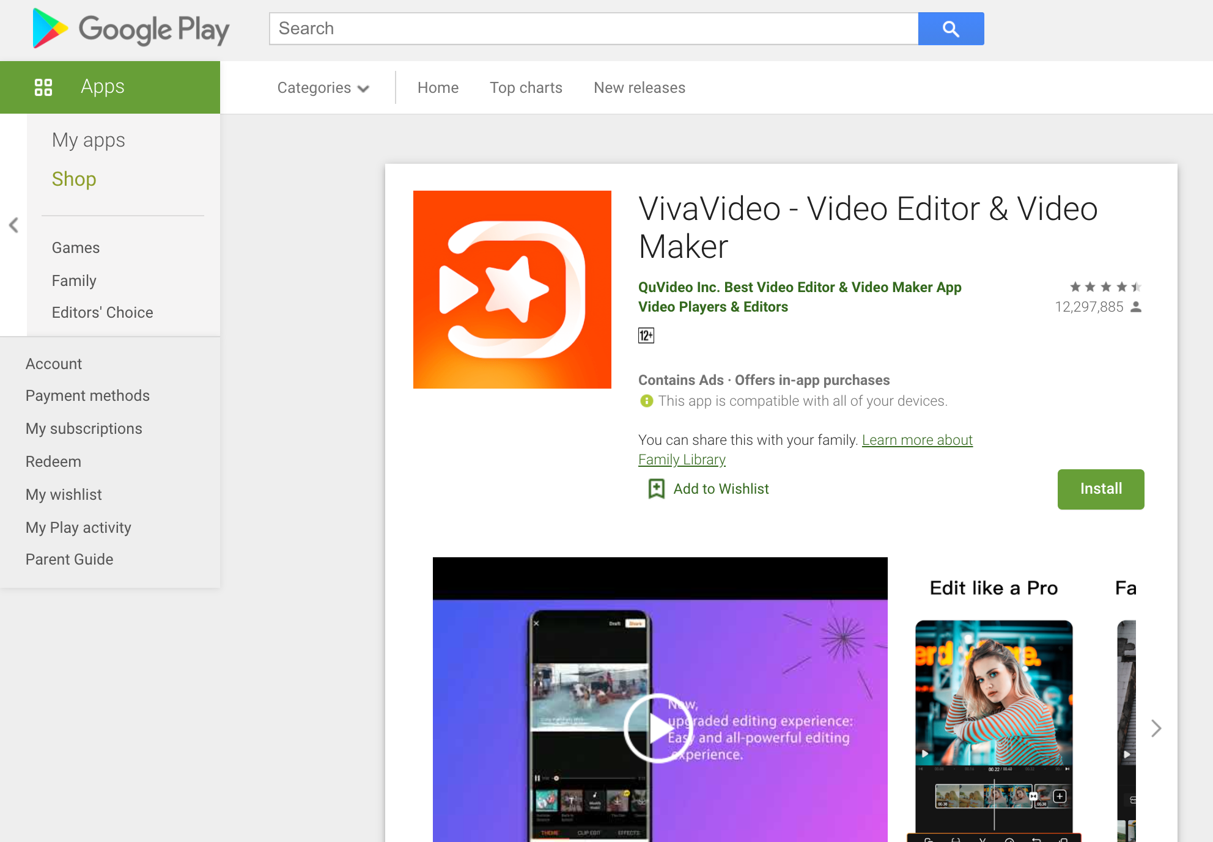
Task: Collapse the left sidebar with the arrow
Action: 13,225
